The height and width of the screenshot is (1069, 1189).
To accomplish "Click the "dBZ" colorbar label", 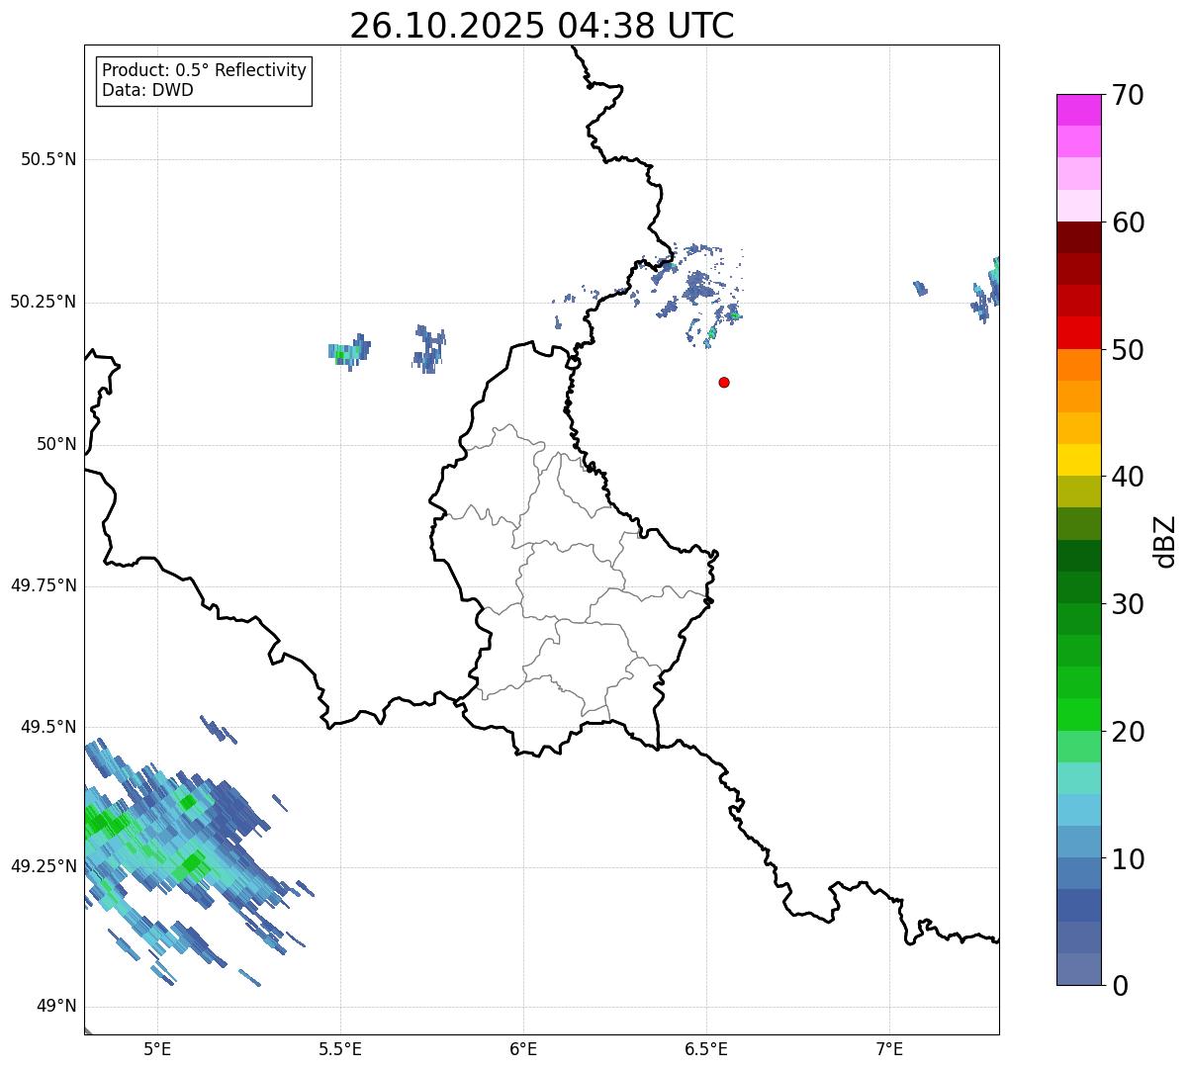I will coord(1166,541).
